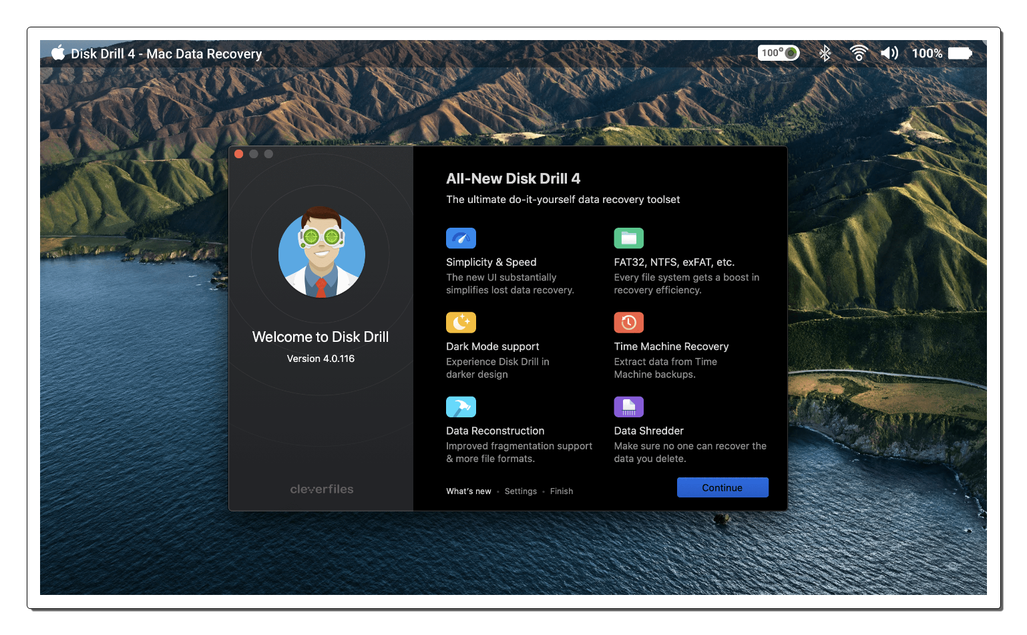
Task: Go to the Settings step
Action: [521, 491]
